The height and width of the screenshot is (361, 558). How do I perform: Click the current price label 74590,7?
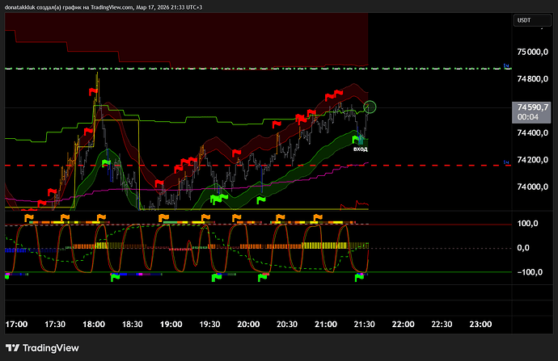click(x=534, y=107)
